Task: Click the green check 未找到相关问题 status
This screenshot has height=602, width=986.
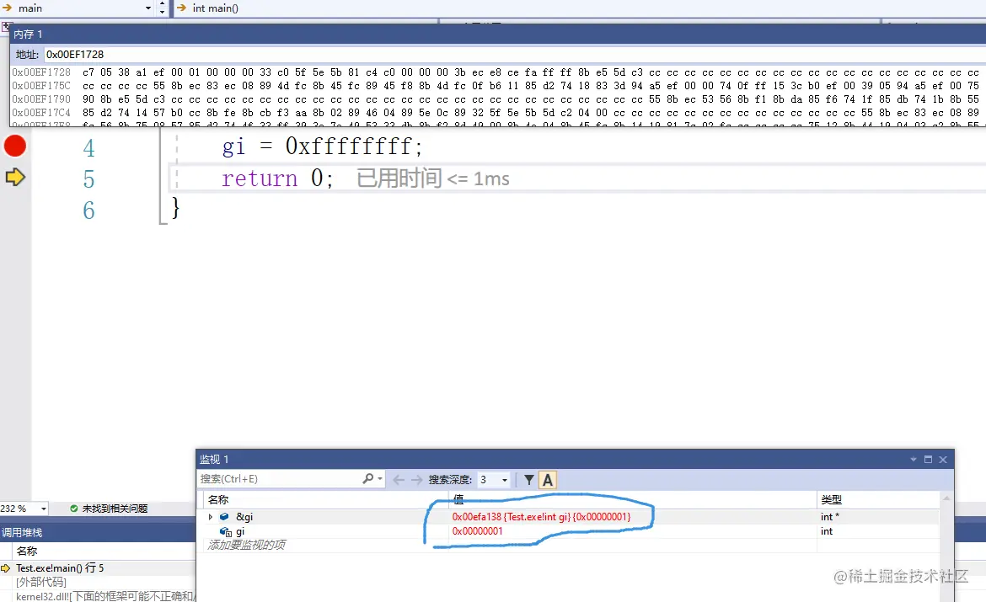Action: [109, 509]
